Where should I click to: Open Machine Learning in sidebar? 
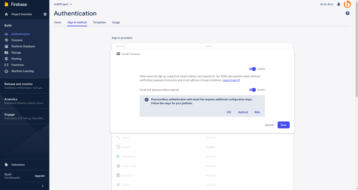22,71
